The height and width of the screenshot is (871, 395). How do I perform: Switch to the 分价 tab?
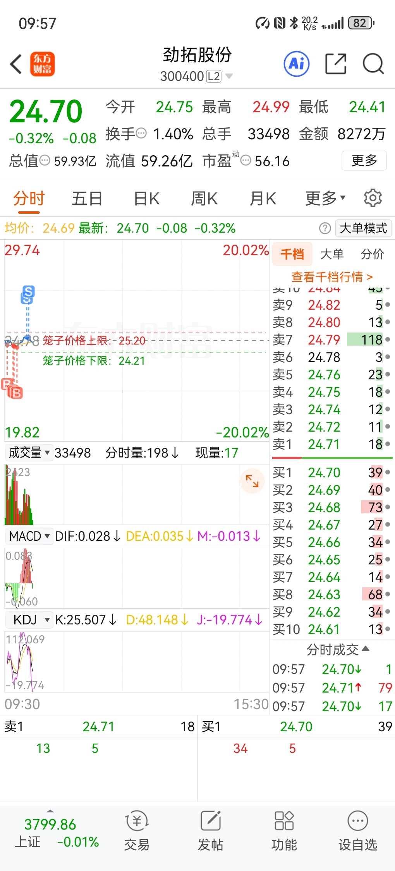pos(373,254)
